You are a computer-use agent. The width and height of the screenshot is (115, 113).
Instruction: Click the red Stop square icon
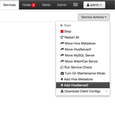coord(62,31)
